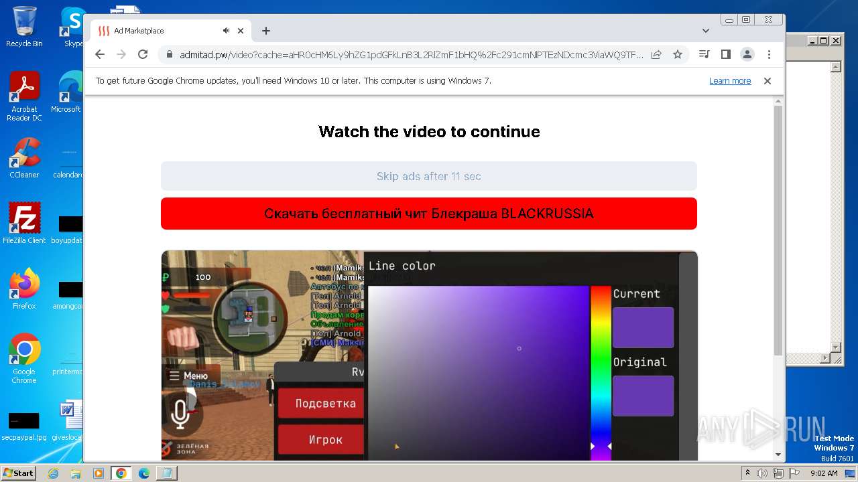This screenshot has width=858, height=482.
Task: Open a new Chrome tab
Action: tap(266, 31)
